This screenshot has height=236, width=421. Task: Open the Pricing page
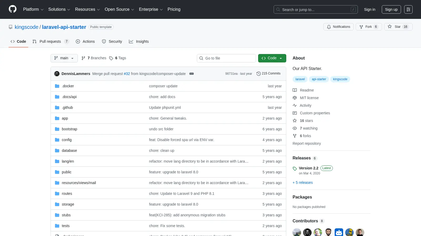174,9
